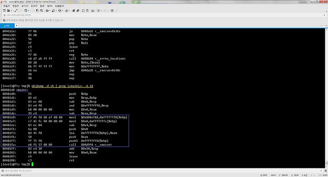Expand the address bar history dropdown arrow
328x177 pixels.
coord(324,15)
